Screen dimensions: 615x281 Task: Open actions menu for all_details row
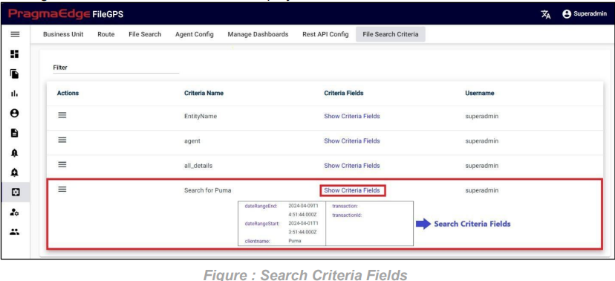62,164
